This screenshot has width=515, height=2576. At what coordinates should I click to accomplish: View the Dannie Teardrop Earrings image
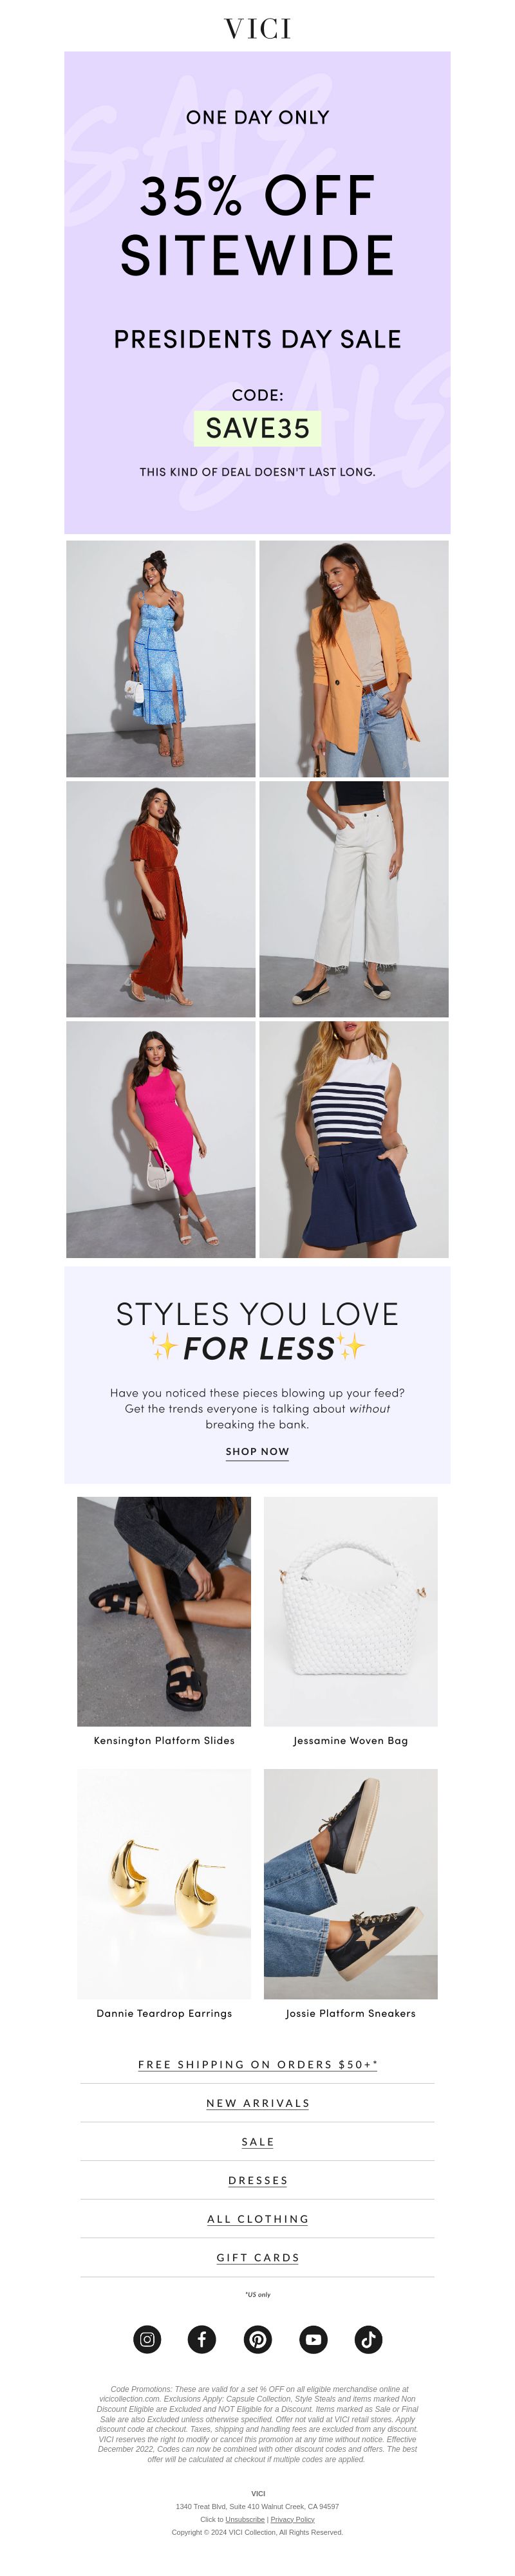click(x=164, y=1884)
